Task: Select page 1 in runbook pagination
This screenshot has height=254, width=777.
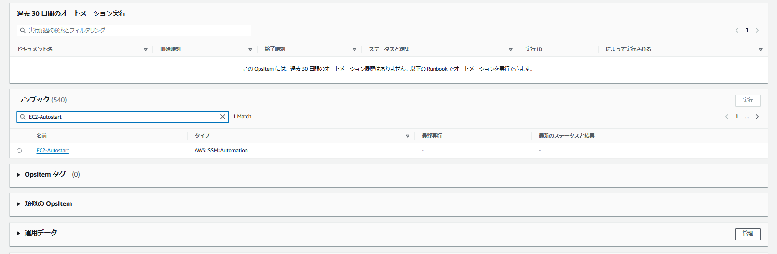Action: coord(737,117)
